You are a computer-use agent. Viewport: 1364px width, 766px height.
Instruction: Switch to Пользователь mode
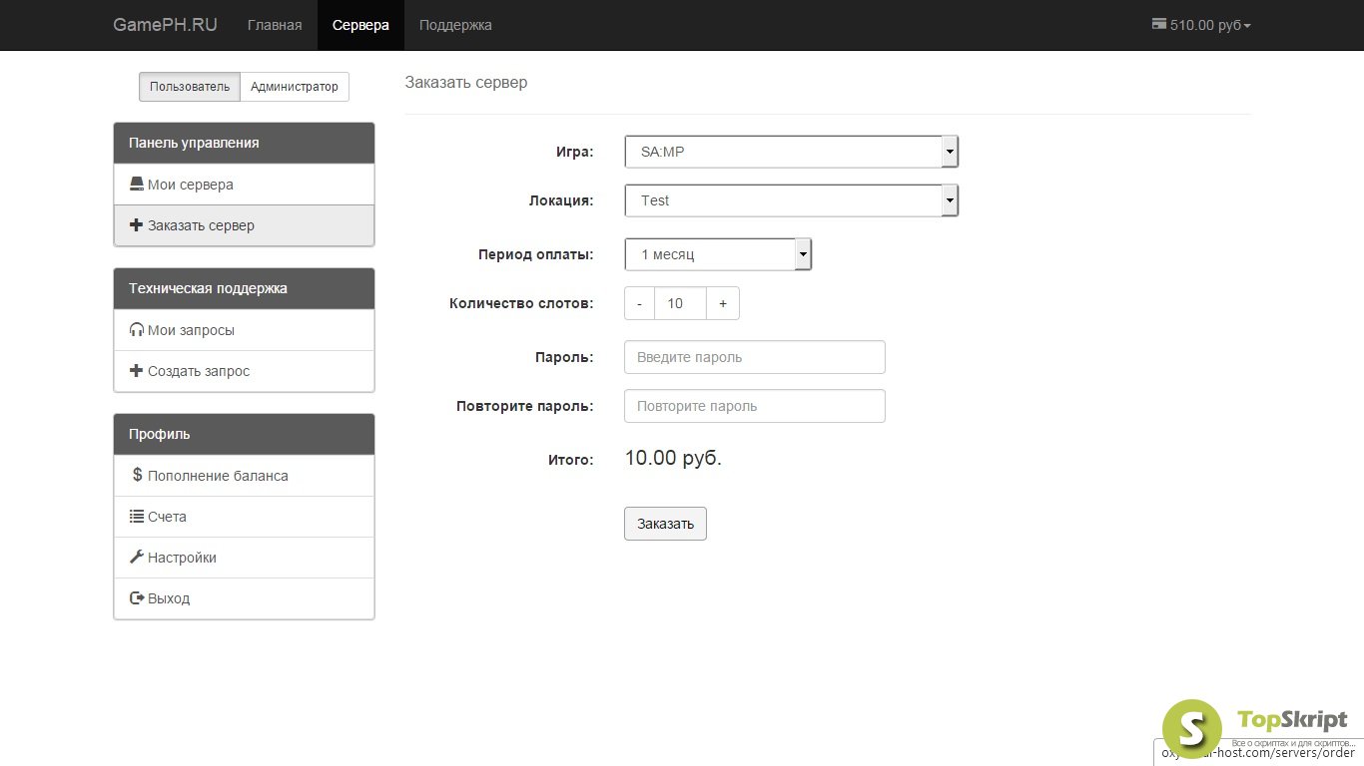190,87
